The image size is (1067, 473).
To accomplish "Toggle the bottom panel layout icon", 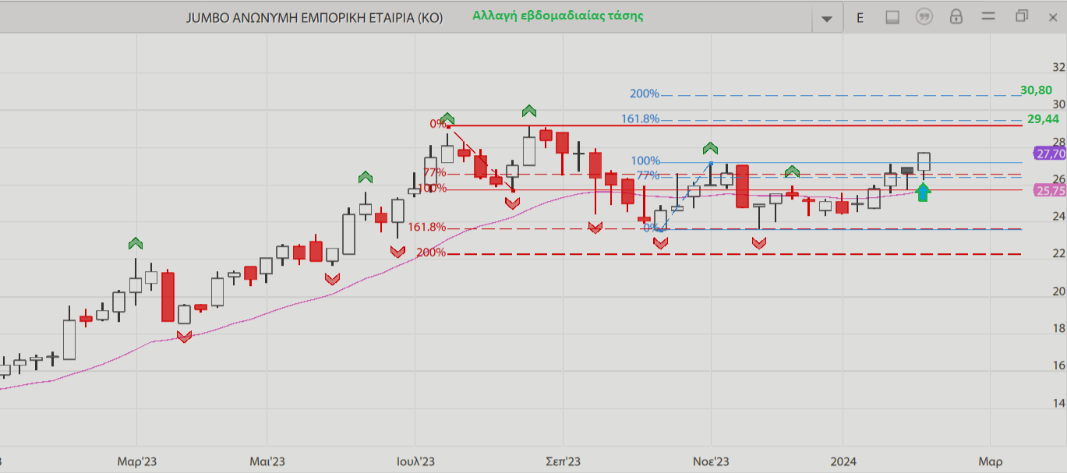I will tap(893, 17).
